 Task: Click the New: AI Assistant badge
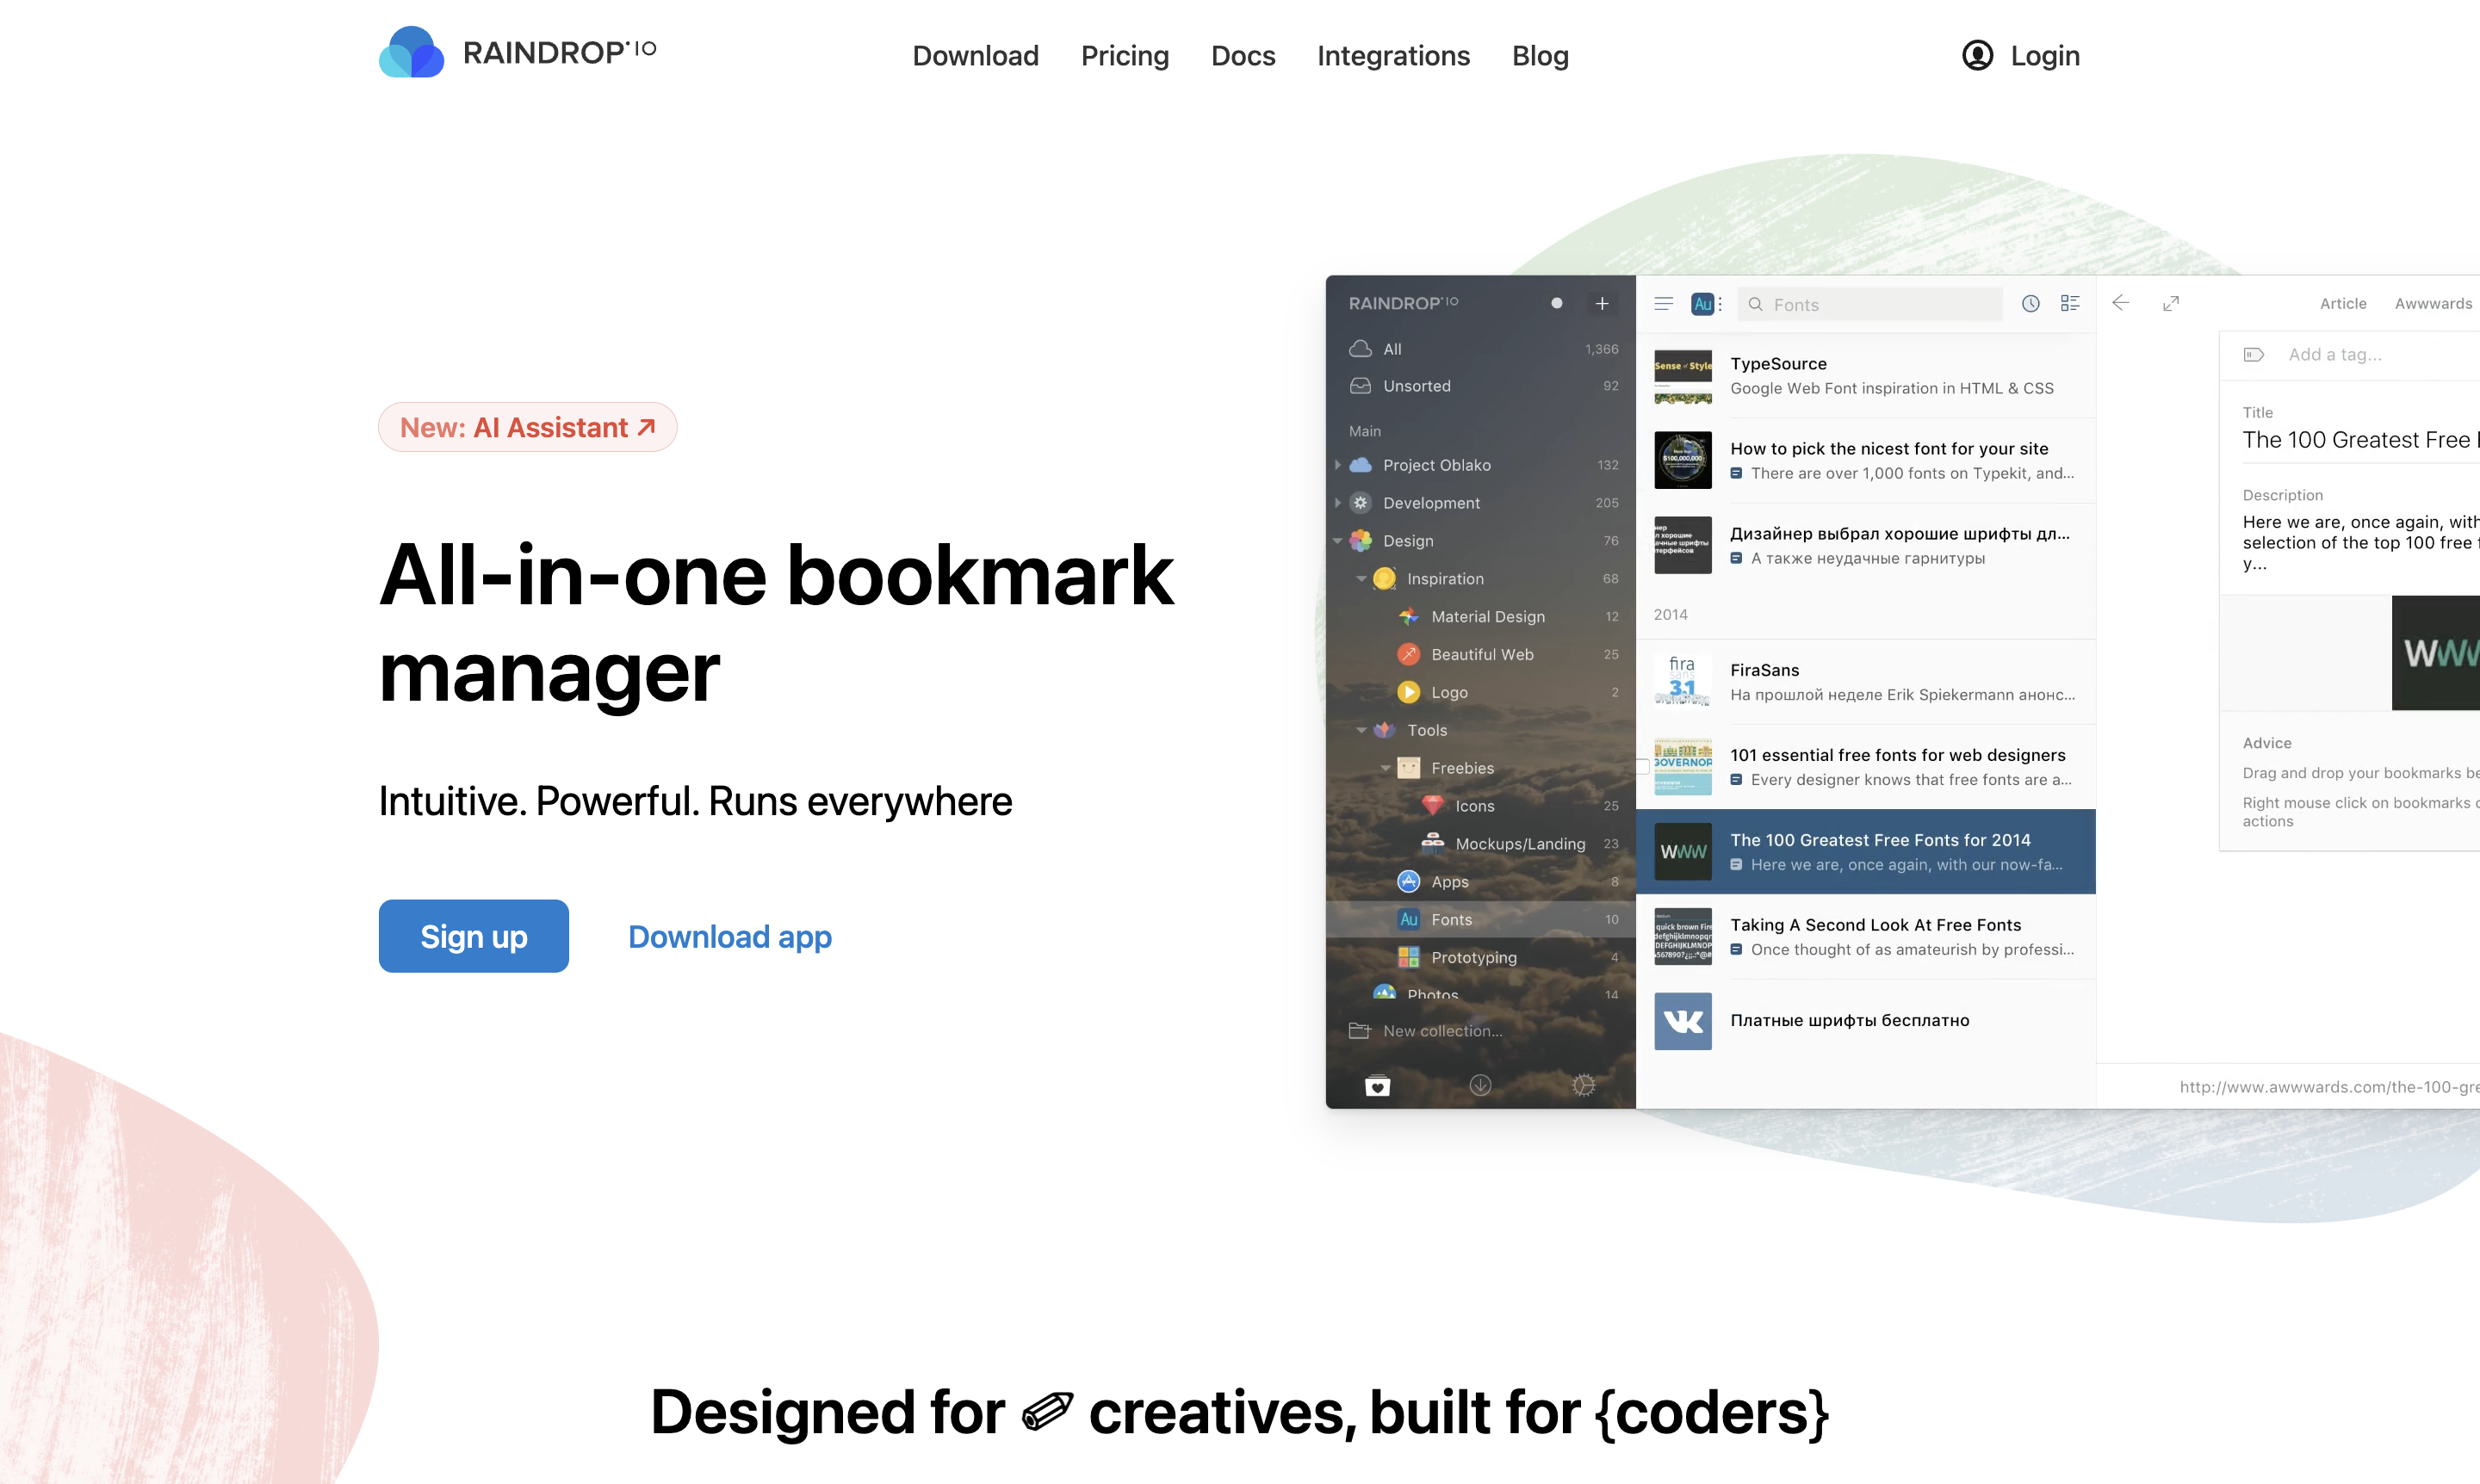pos(527,427)
